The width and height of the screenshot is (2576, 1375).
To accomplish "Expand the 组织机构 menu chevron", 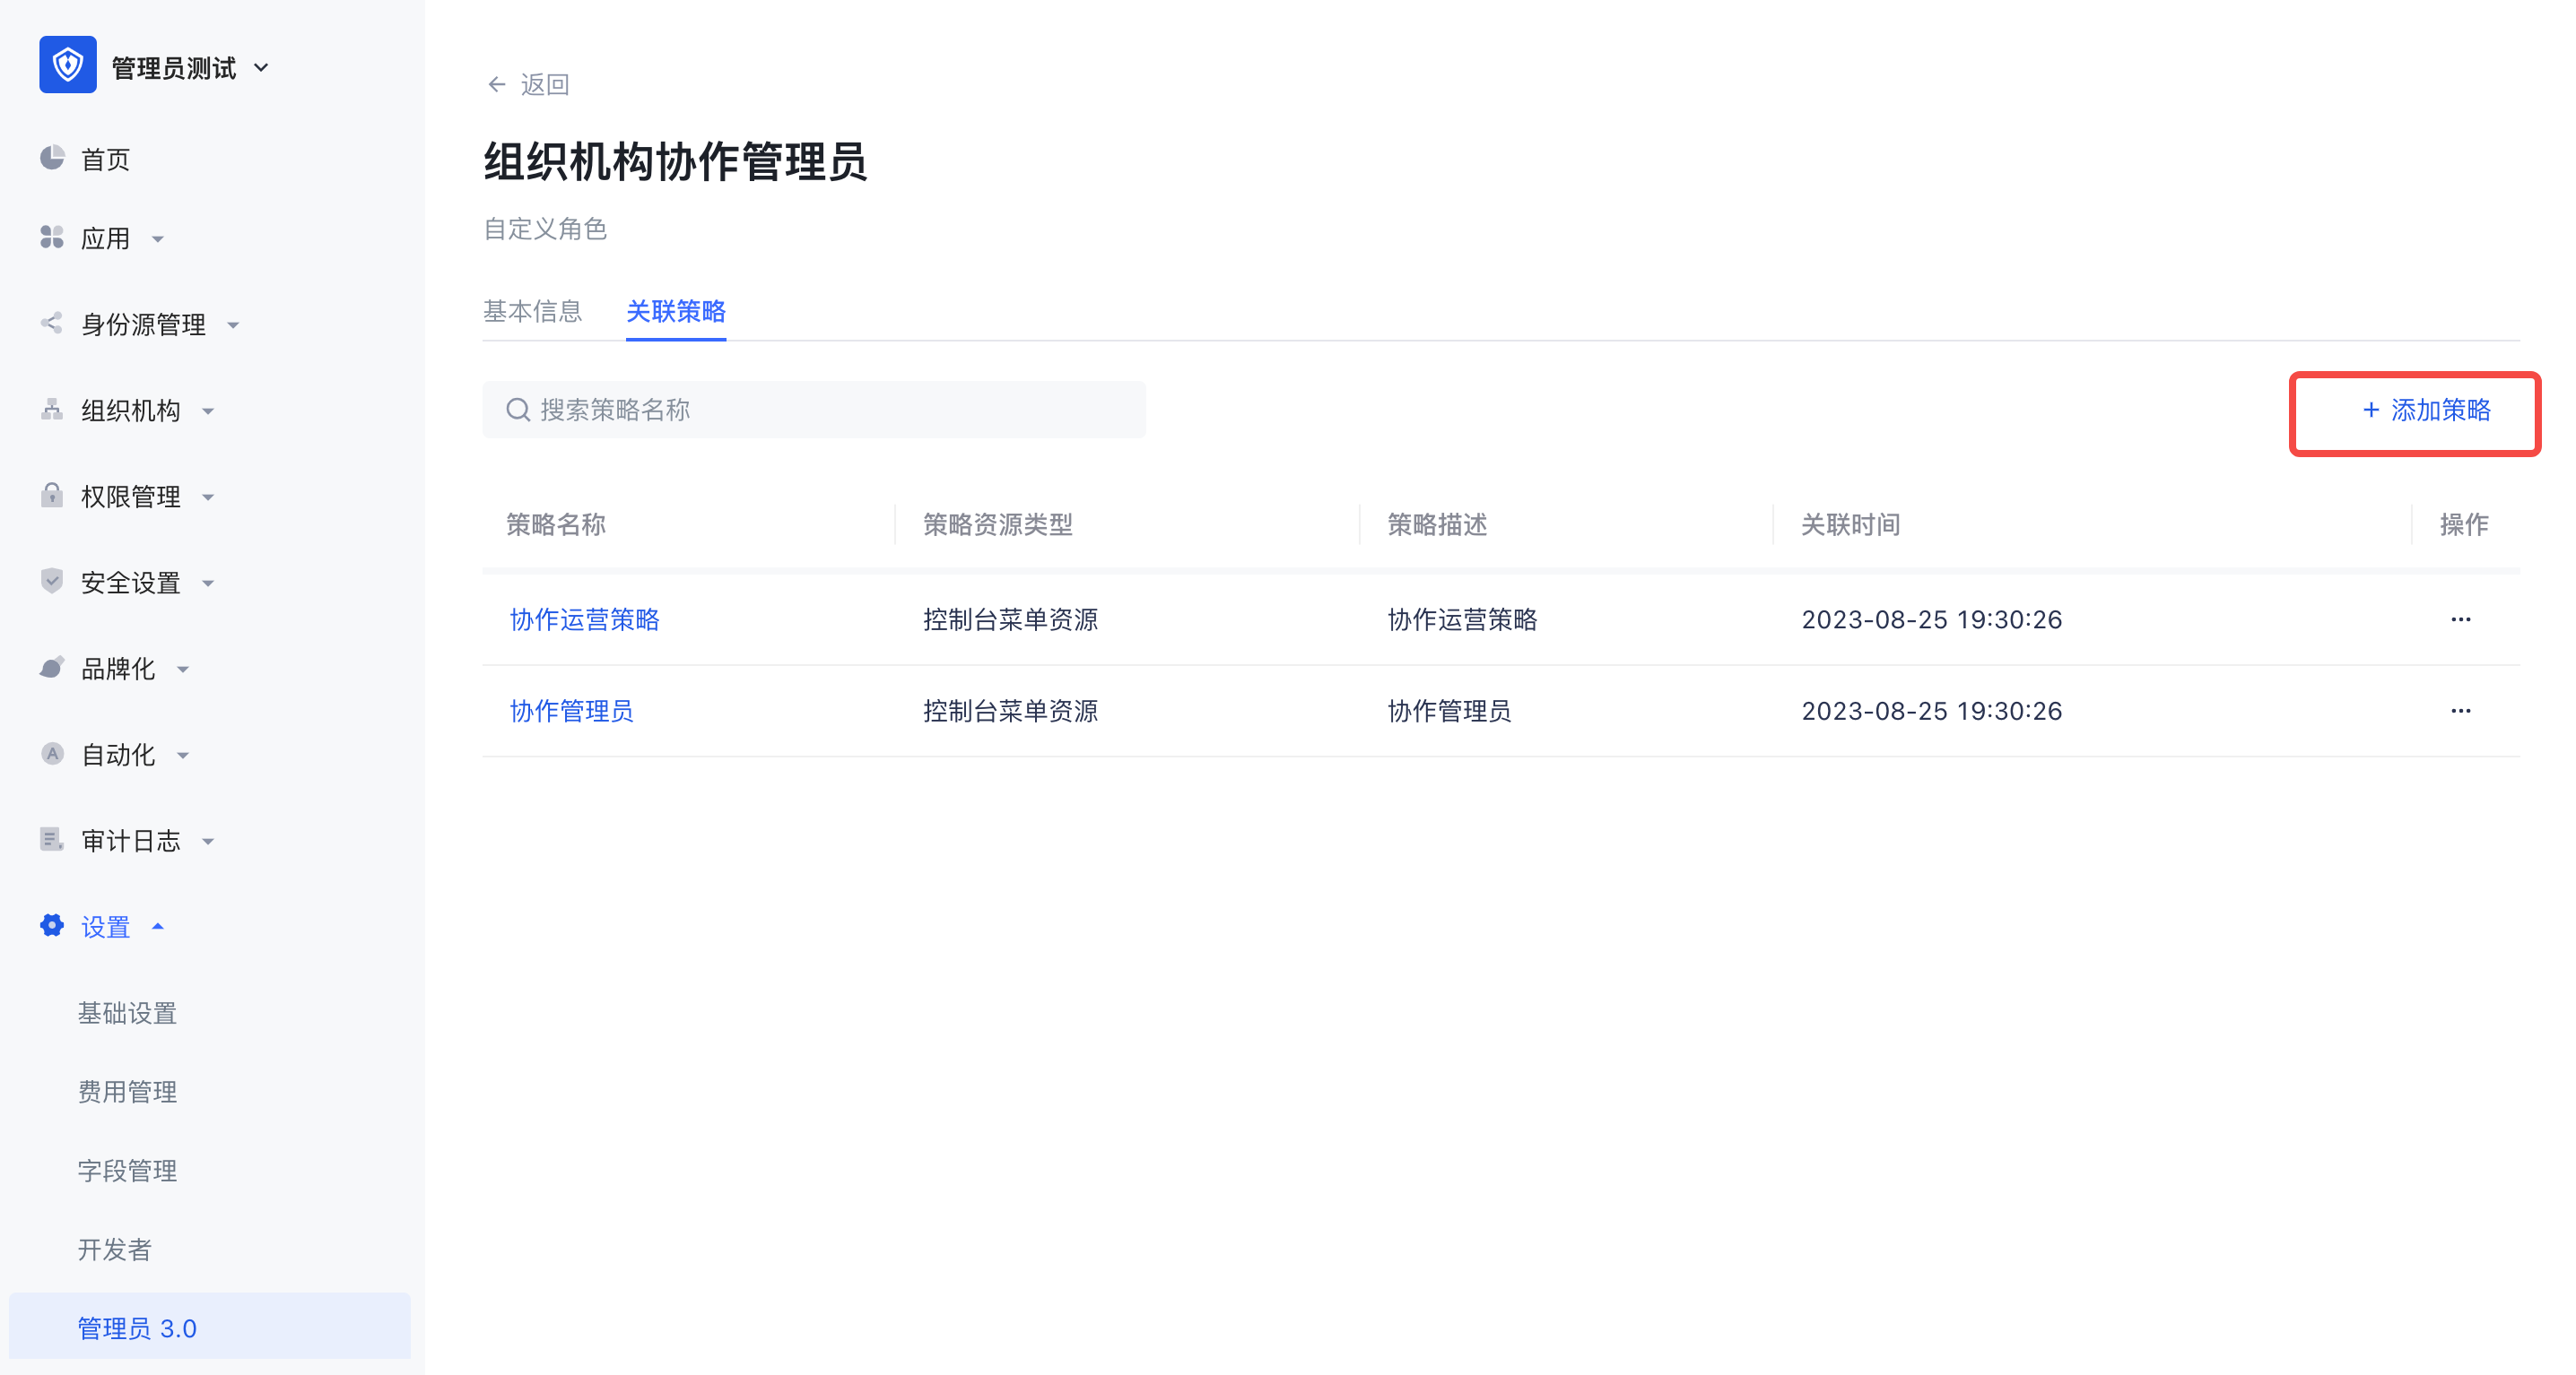I will coord(208,411).
